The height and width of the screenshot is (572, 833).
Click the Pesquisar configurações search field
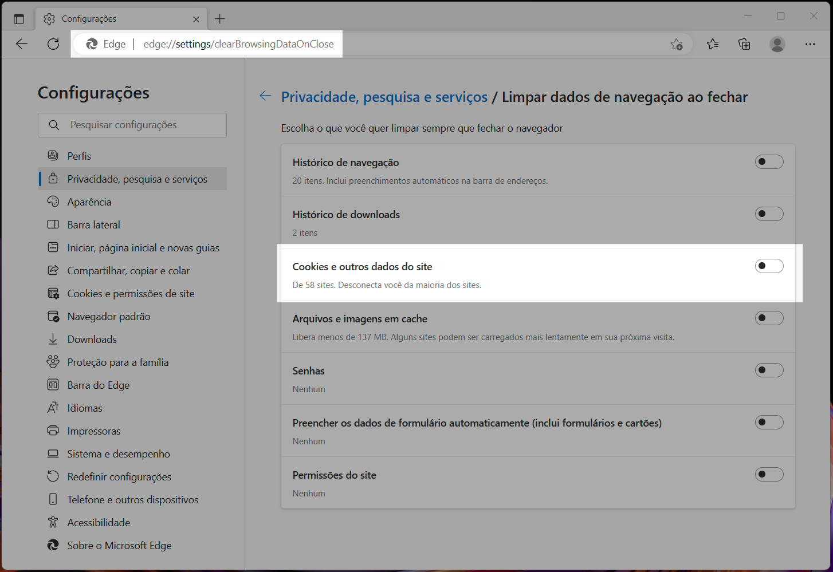pos(132,125)
